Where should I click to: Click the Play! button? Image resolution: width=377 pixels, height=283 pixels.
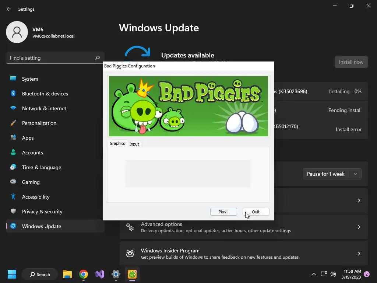(223, 212)
